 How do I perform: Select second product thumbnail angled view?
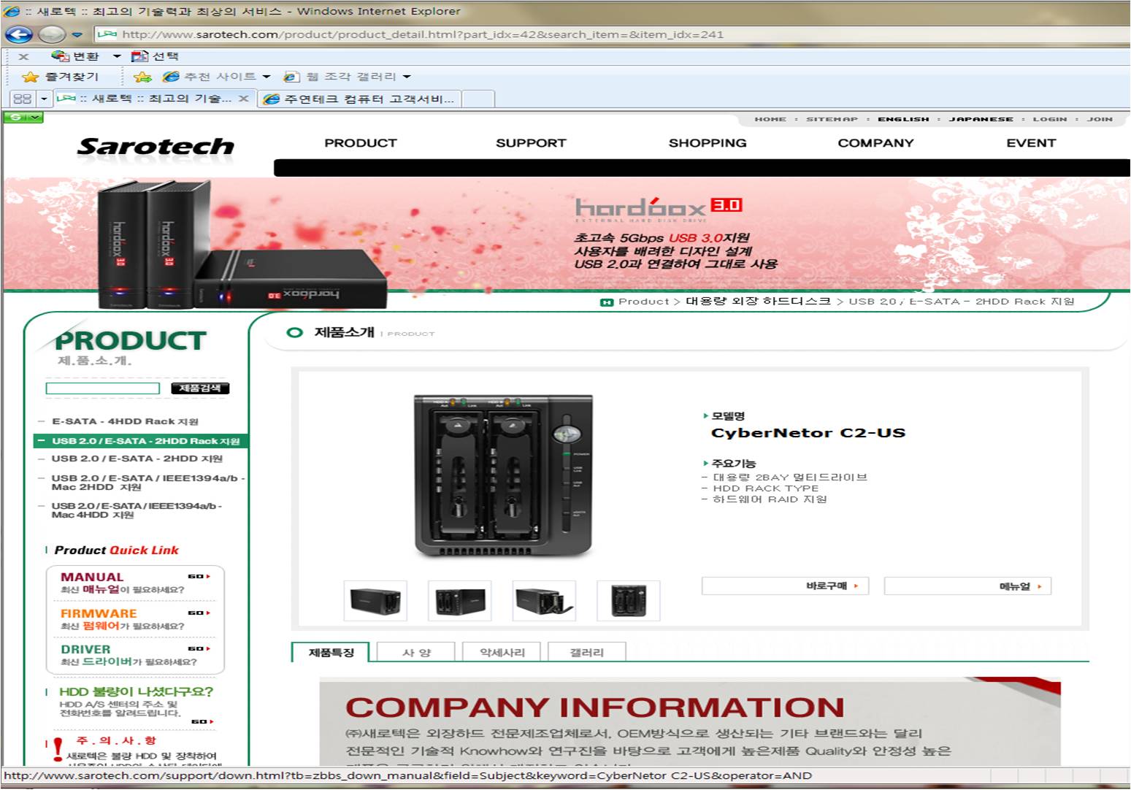(460, 601)
